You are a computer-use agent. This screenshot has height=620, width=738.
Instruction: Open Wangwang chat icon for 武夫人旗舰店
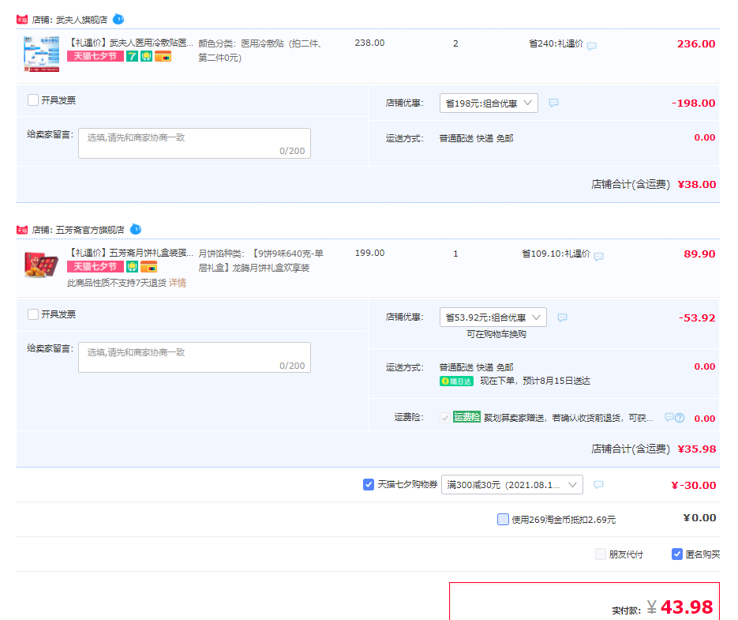click(x=118, y=19)
